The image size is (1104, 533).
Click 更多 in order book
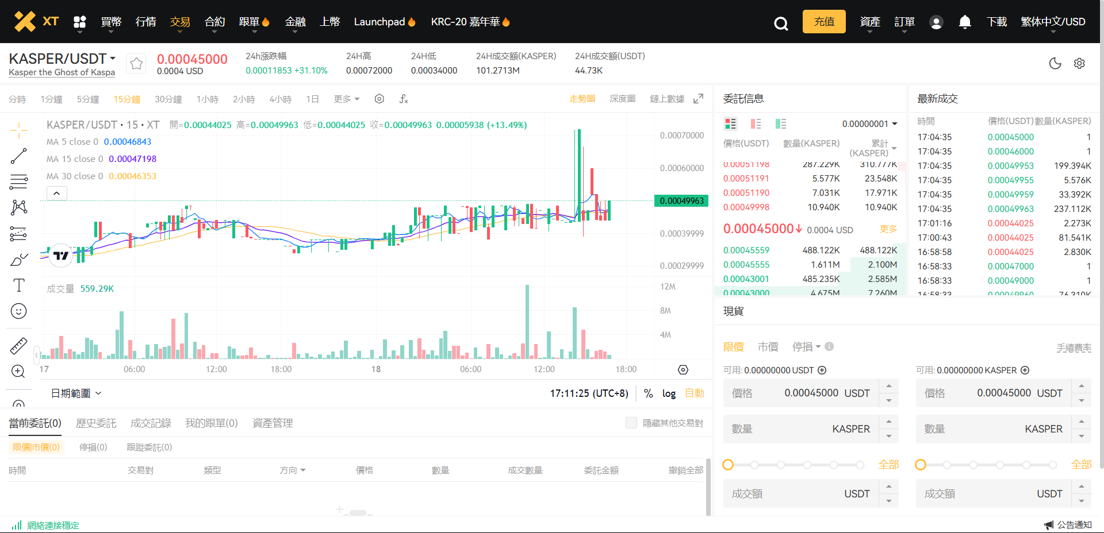(x=888, y=229)
